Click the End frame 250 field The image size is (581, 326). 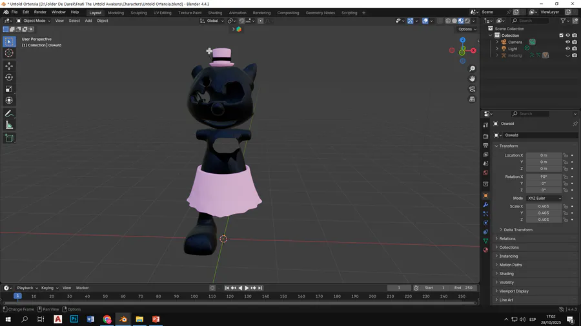(464, 288)
